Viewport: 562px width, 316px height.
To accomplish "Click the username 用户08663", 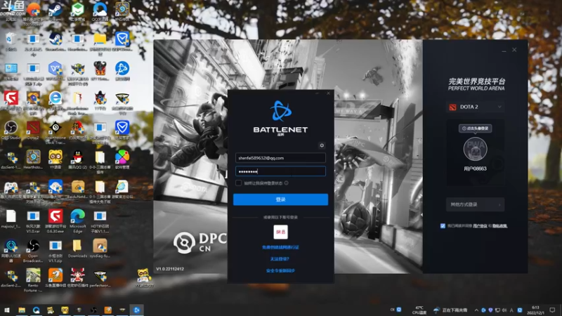I will [x=475, y=169].
